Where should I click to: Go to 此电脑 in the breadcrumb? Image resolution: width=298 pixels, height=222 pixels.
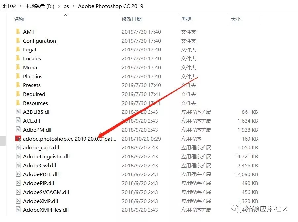[9, 6]
